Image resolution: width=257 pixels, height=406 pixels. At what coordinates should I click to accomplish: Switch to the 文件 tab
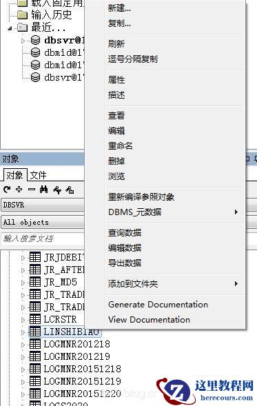pyautogui.click(x=38, y=175)
